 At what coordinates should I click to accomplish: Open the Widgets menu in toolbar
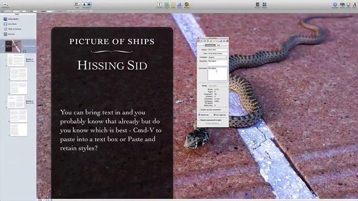pyautogui.click(x=187, y=4)
